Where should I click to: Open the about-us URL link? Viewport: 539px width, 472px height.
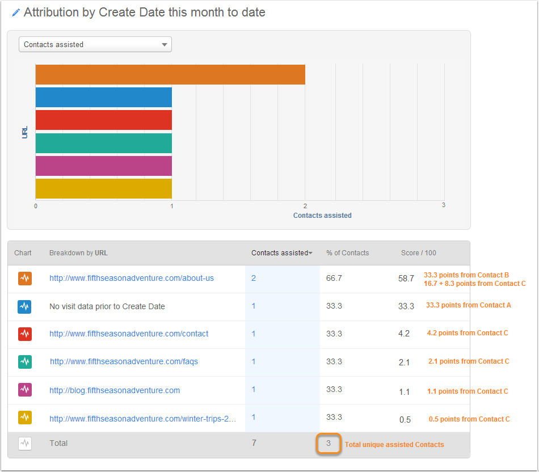[132, 278]
